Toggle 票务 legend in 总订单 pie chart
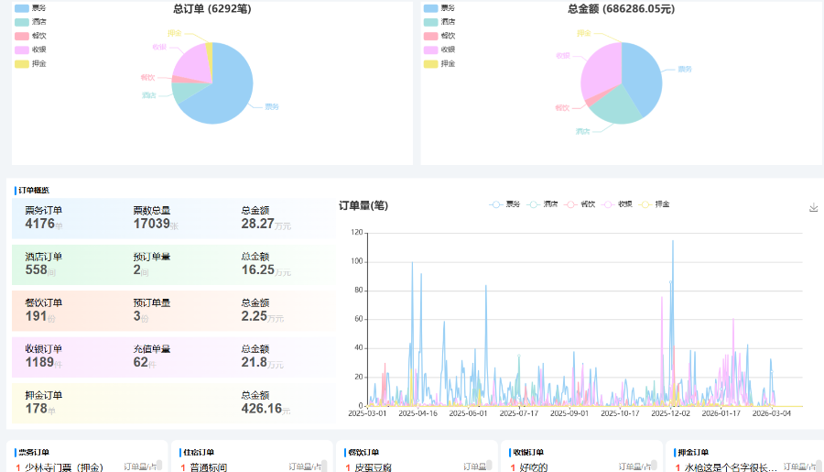This screenshot has height=472, width=824. tap(30, 8)
